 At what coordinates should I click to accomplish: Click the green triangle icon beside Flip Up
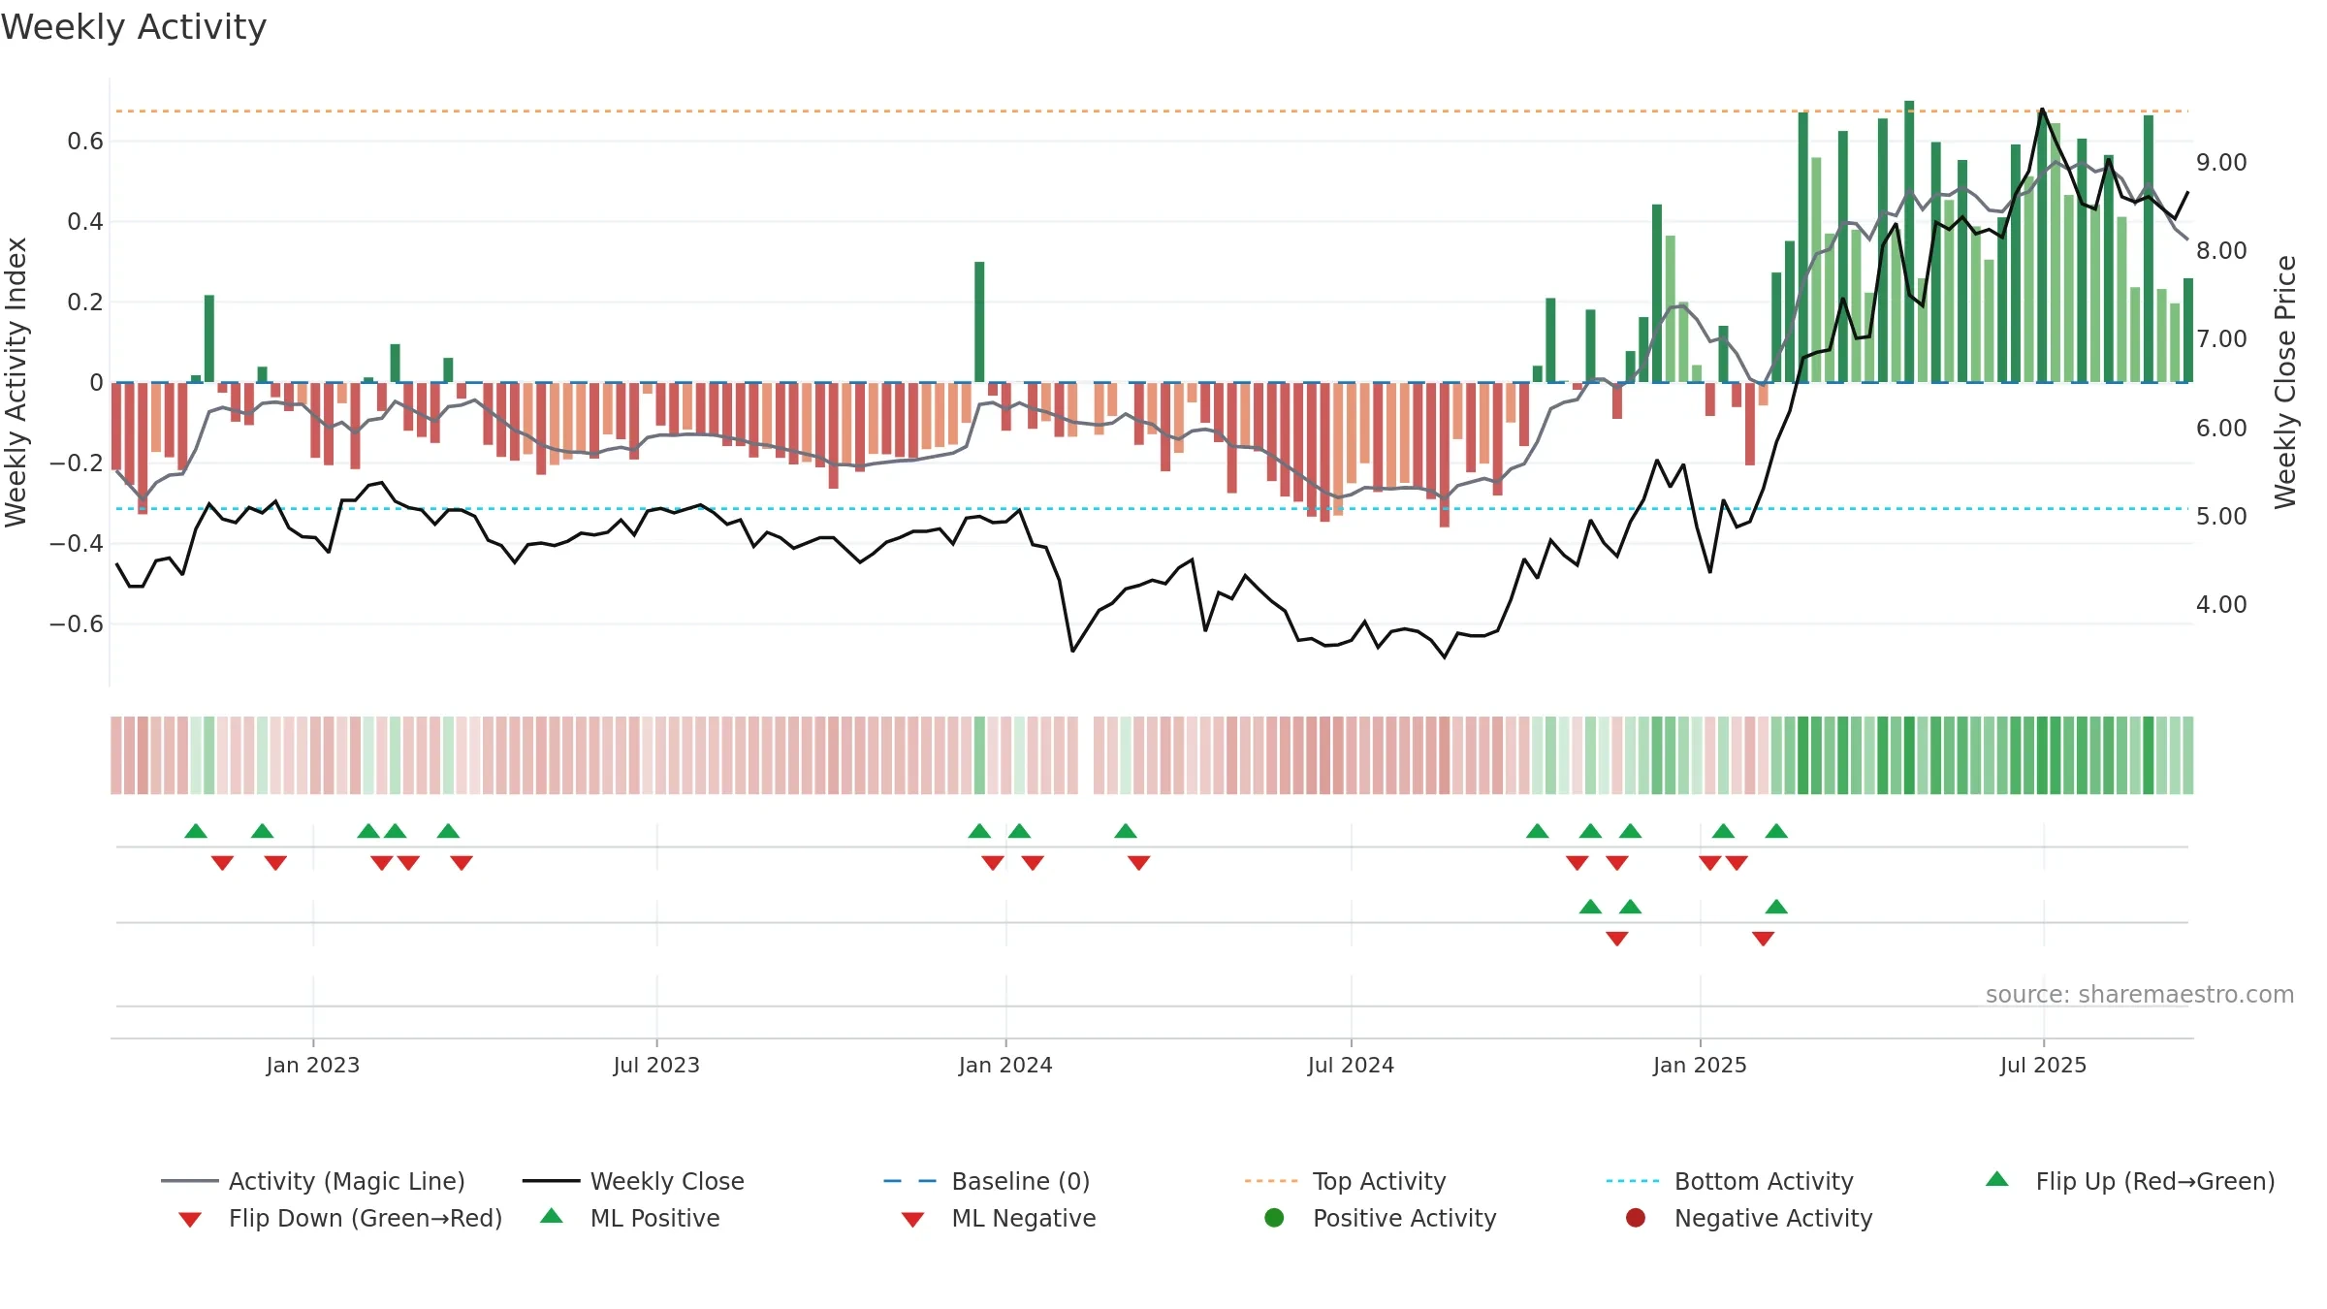[1997, 1179]
